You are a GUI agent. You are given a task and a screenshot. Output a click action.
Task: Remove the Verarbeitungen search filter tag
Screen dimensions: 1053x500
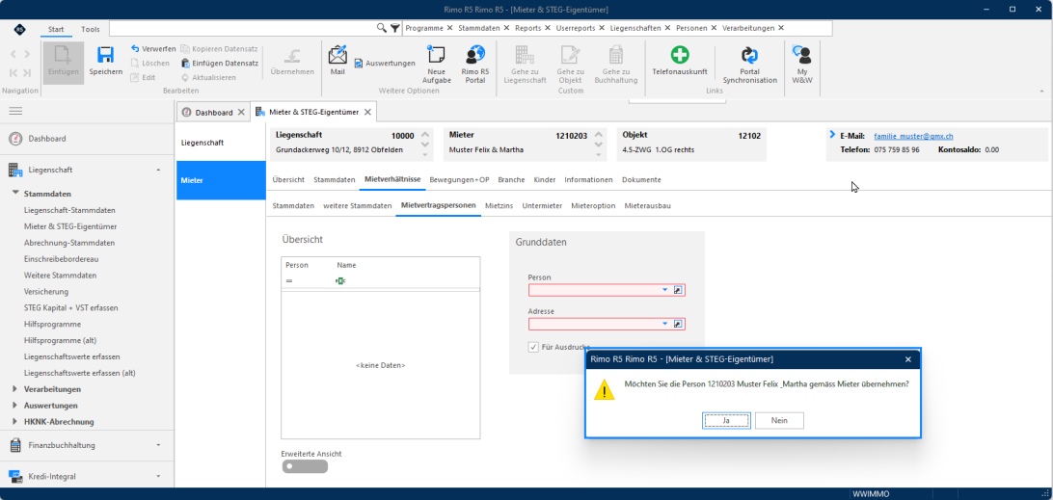781,28
